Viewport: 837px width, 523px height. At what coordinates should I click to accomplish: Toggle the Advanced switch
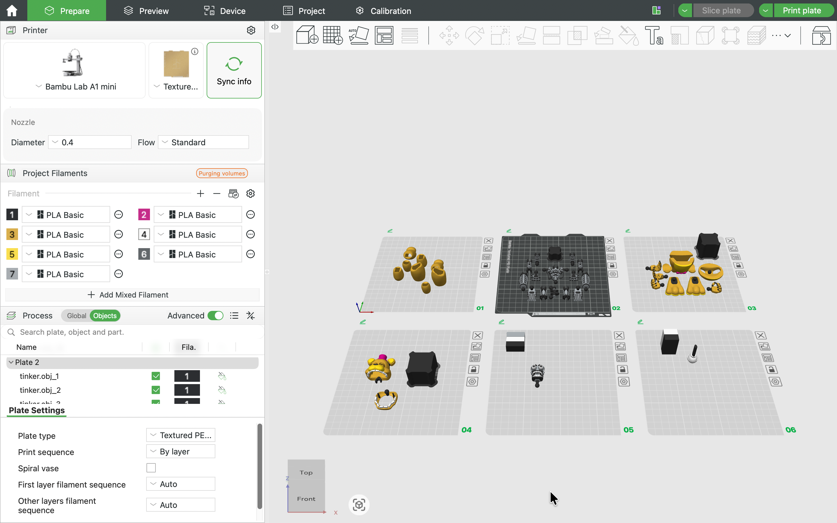pos(215,316)
